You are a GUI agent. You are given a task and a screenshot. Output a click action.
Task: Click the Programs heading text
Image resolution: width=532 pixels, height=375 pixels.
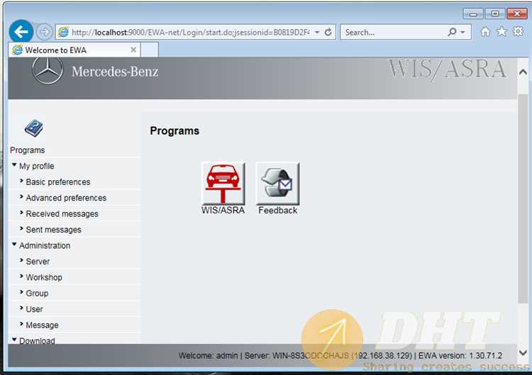pos(174,131)
